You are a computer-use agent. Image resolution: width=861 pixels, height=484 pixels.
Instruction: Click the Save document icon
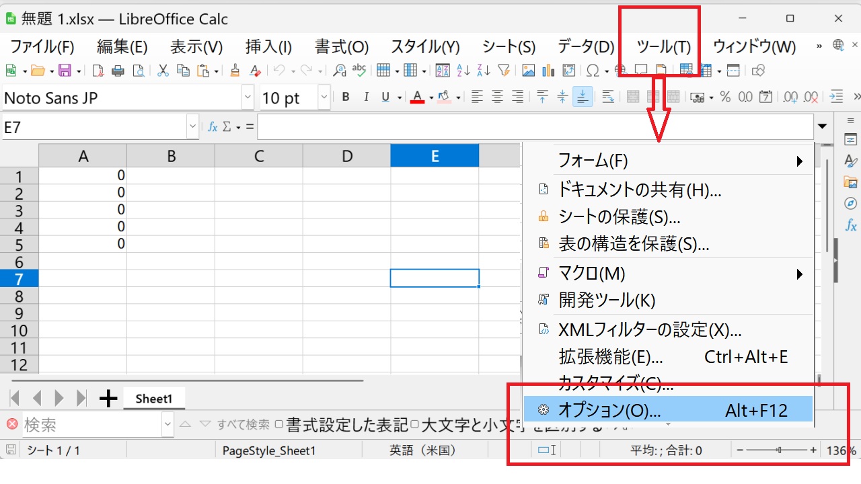(65, 71)
